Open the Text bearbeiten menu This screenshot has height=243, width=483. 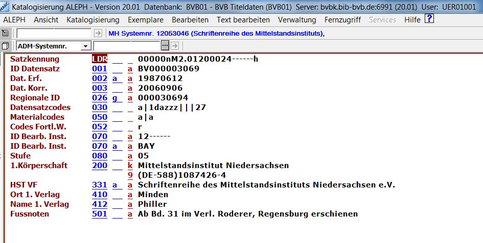coord(243,20)
